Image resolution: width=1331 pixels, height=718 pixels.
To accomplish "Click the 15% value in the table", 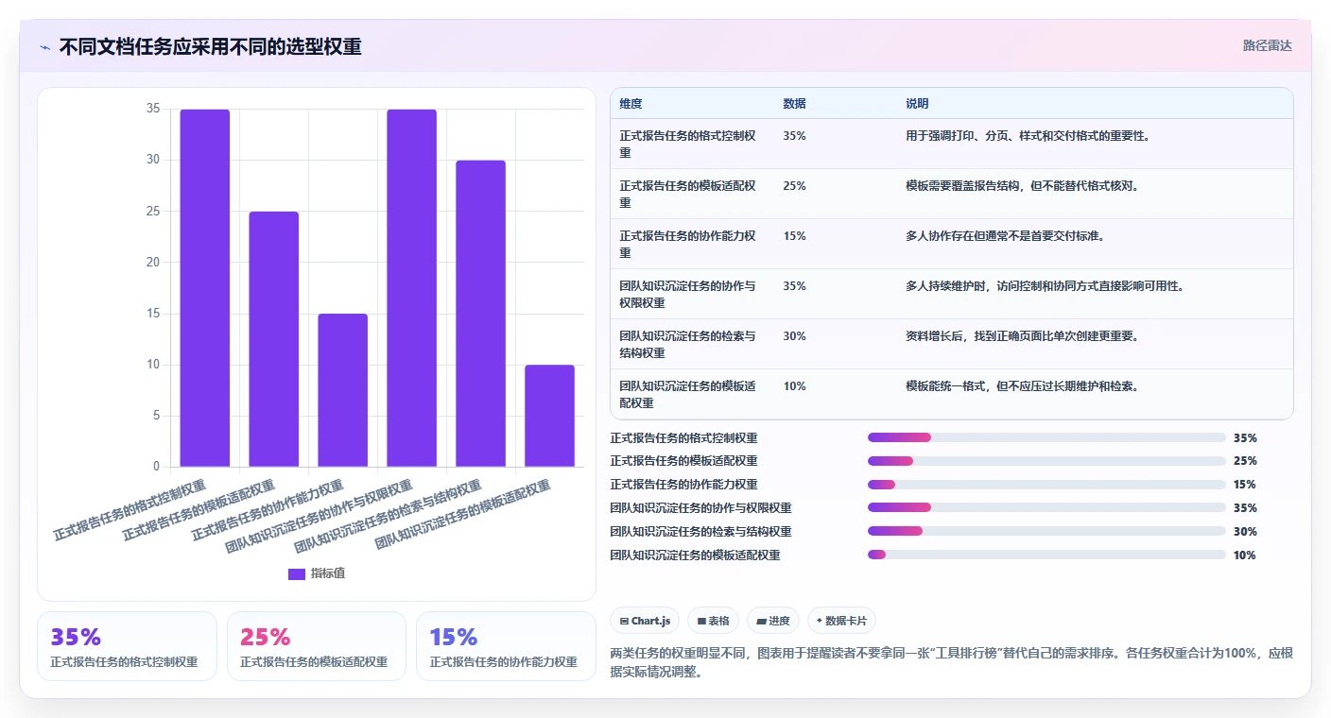I will point(795,235).
